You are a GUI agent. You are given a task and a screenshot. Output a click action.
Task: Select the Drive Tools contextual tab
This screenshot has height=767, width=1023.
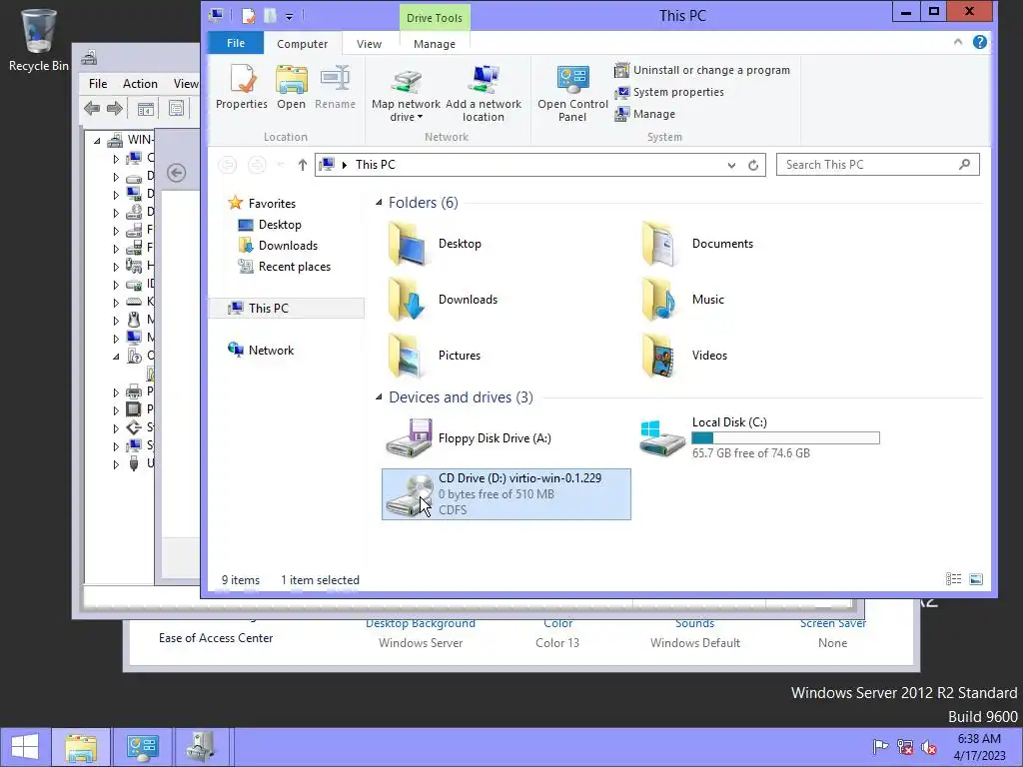pos(434,18)
